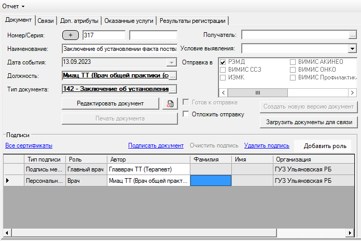Viewport: 361px width, 241px height.
Task: Open the Оказанные услуги tab
Action: coord(129,21)
